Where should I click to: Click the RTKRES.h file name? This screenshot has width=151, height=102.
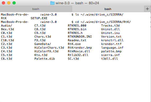point(75,33)
